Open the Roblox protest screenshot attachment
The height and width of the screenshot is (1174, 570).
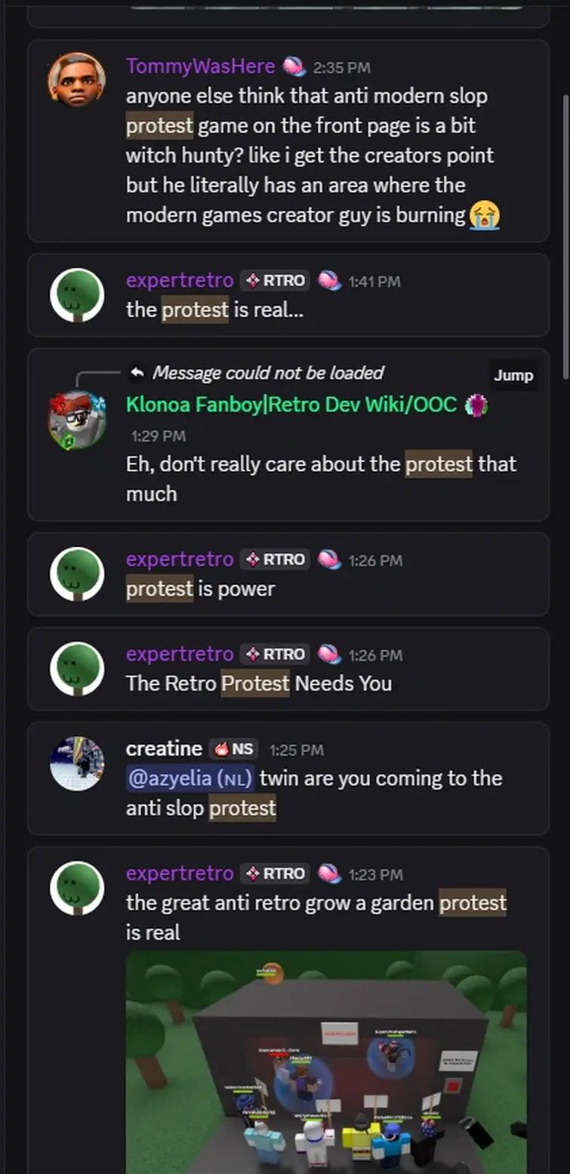tap(325, 1061)
